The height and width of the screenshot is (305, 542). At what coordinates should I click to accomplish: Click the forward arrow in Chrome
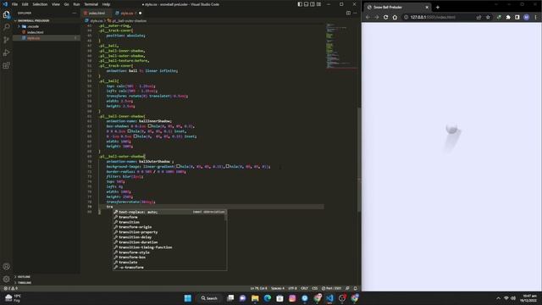click(377, 17)
